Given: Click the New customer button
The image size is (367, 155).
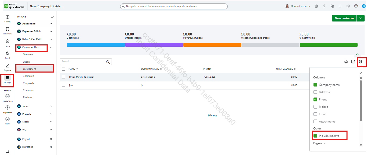Looking at the screenshot, I should coord(344,18).
